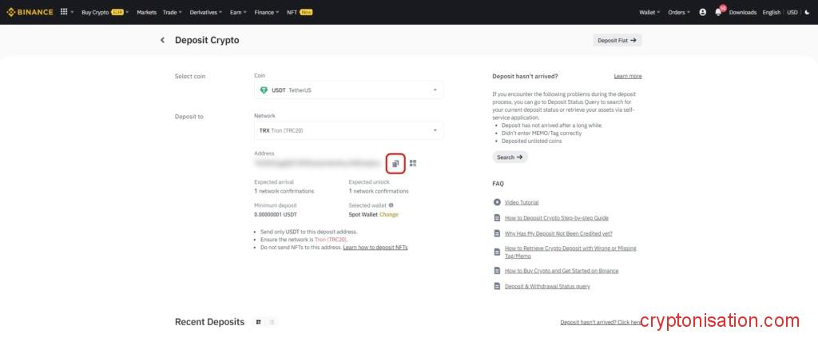Viewport: 818px width, 338px height.
Task: Copy the deposit address
Action: click(x=395, y=163)
